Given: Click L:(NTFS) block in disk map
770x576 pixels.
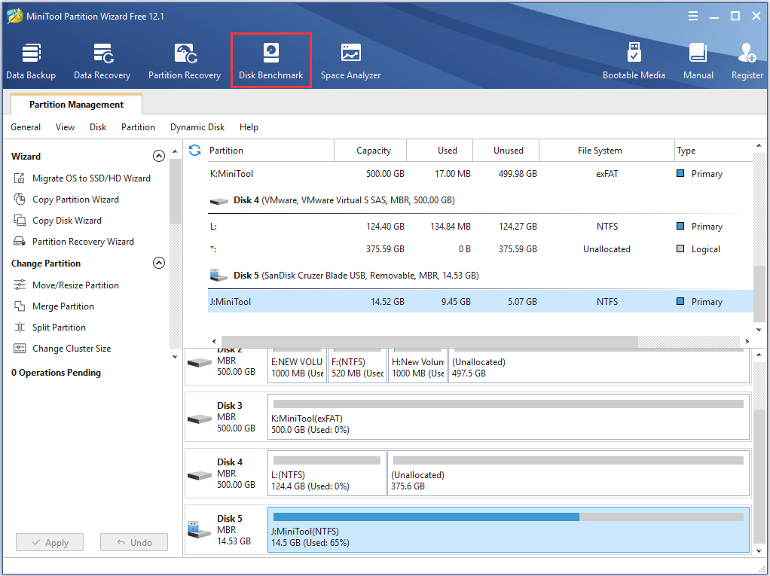Looking at the screenshot, I should tap(326, 474).
